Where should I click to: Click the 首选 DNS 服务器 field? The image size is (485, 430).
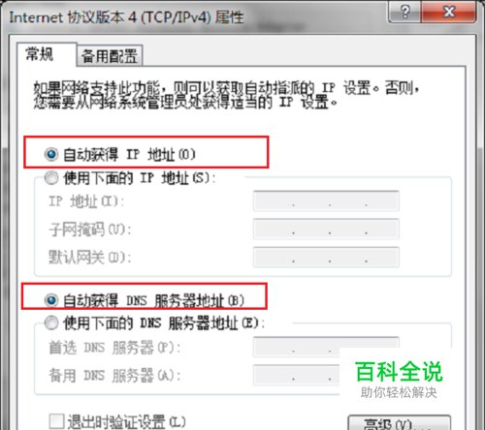click(x=326, y=347)
